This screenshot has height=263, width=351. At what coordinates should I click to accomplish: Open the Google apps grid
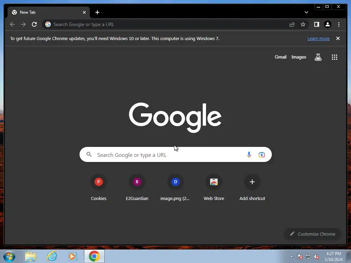(335, 57)
